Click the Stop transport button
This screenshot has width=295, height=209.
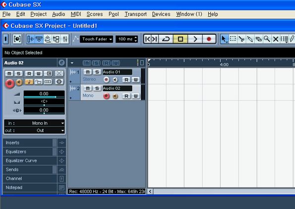[180, 39]
